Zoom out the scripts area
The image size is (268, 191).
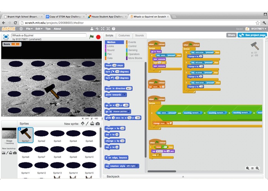(x=248, y=168)
